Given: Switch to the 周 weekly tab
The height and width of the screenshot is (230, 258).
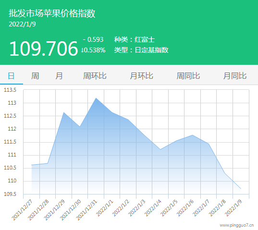Looking at the screenshot, I should (35, 76).
